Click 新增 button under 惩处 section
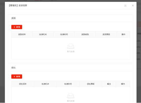Viewport: 141px width, 103px height. 17,76
